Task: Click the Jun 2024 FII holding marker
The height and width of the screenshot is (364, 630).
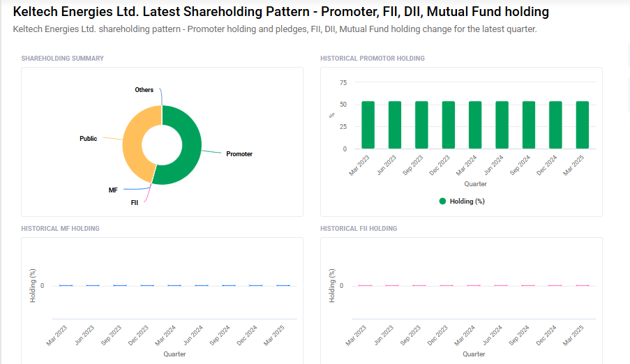Action: click(501, 286)
